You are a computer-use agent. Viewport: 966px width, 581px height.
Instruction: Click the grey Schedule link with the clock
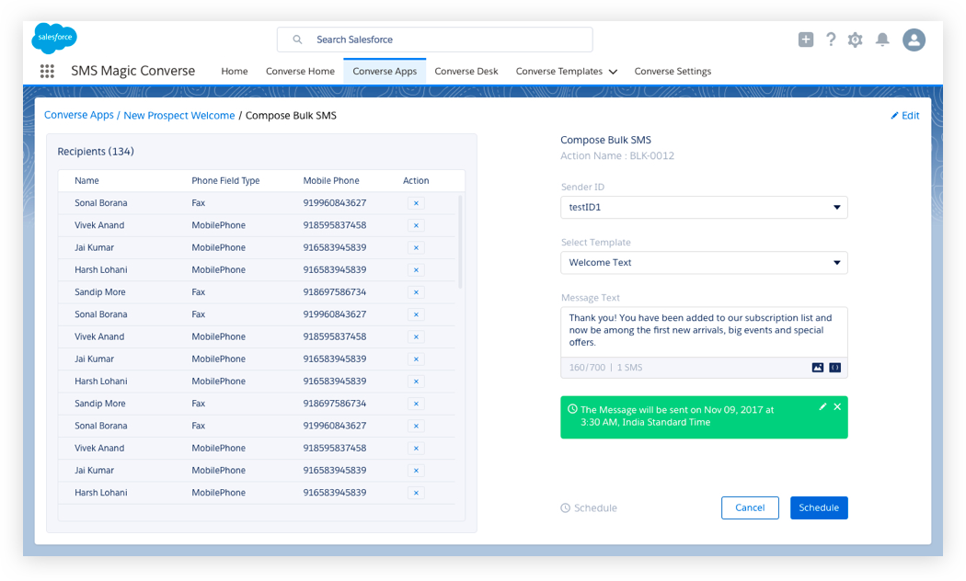[x=589, y=507]
